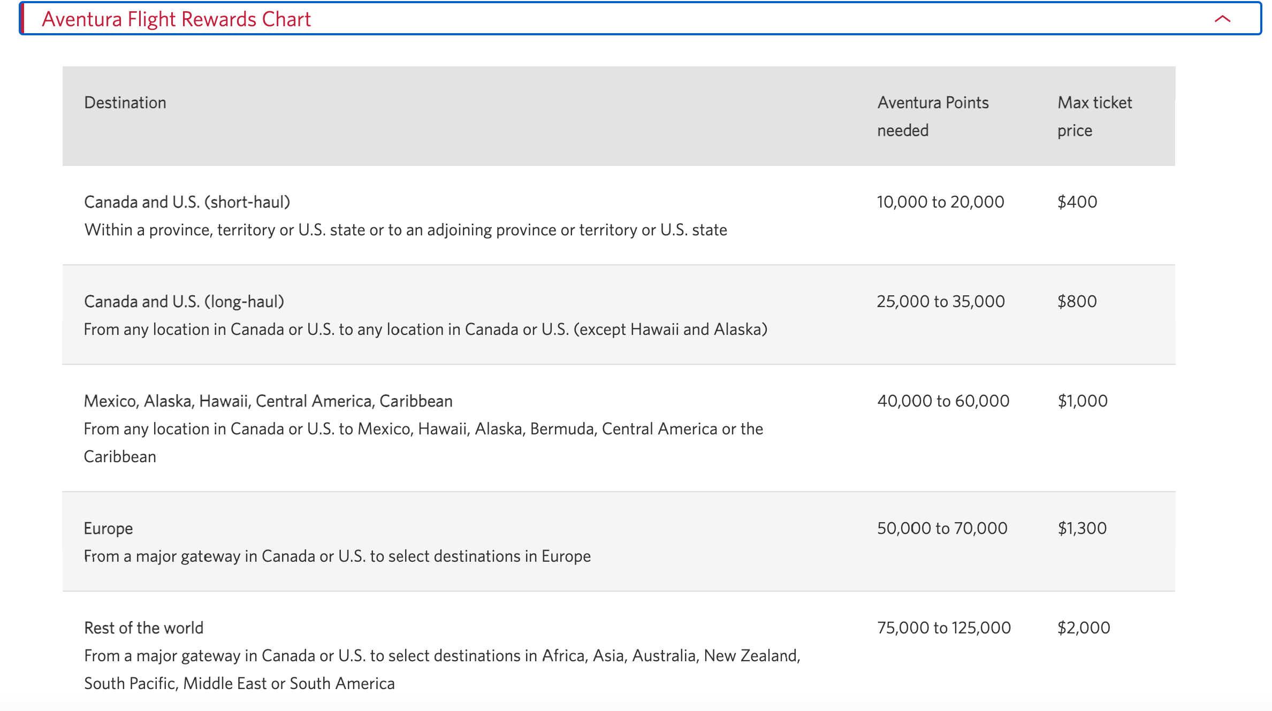Select the Mexico, Alaska, Hawaii, Central America, Caribbean title
The height and width of the screenshot is (711, 1272).
pyautogui.click(x=268, y=401)
